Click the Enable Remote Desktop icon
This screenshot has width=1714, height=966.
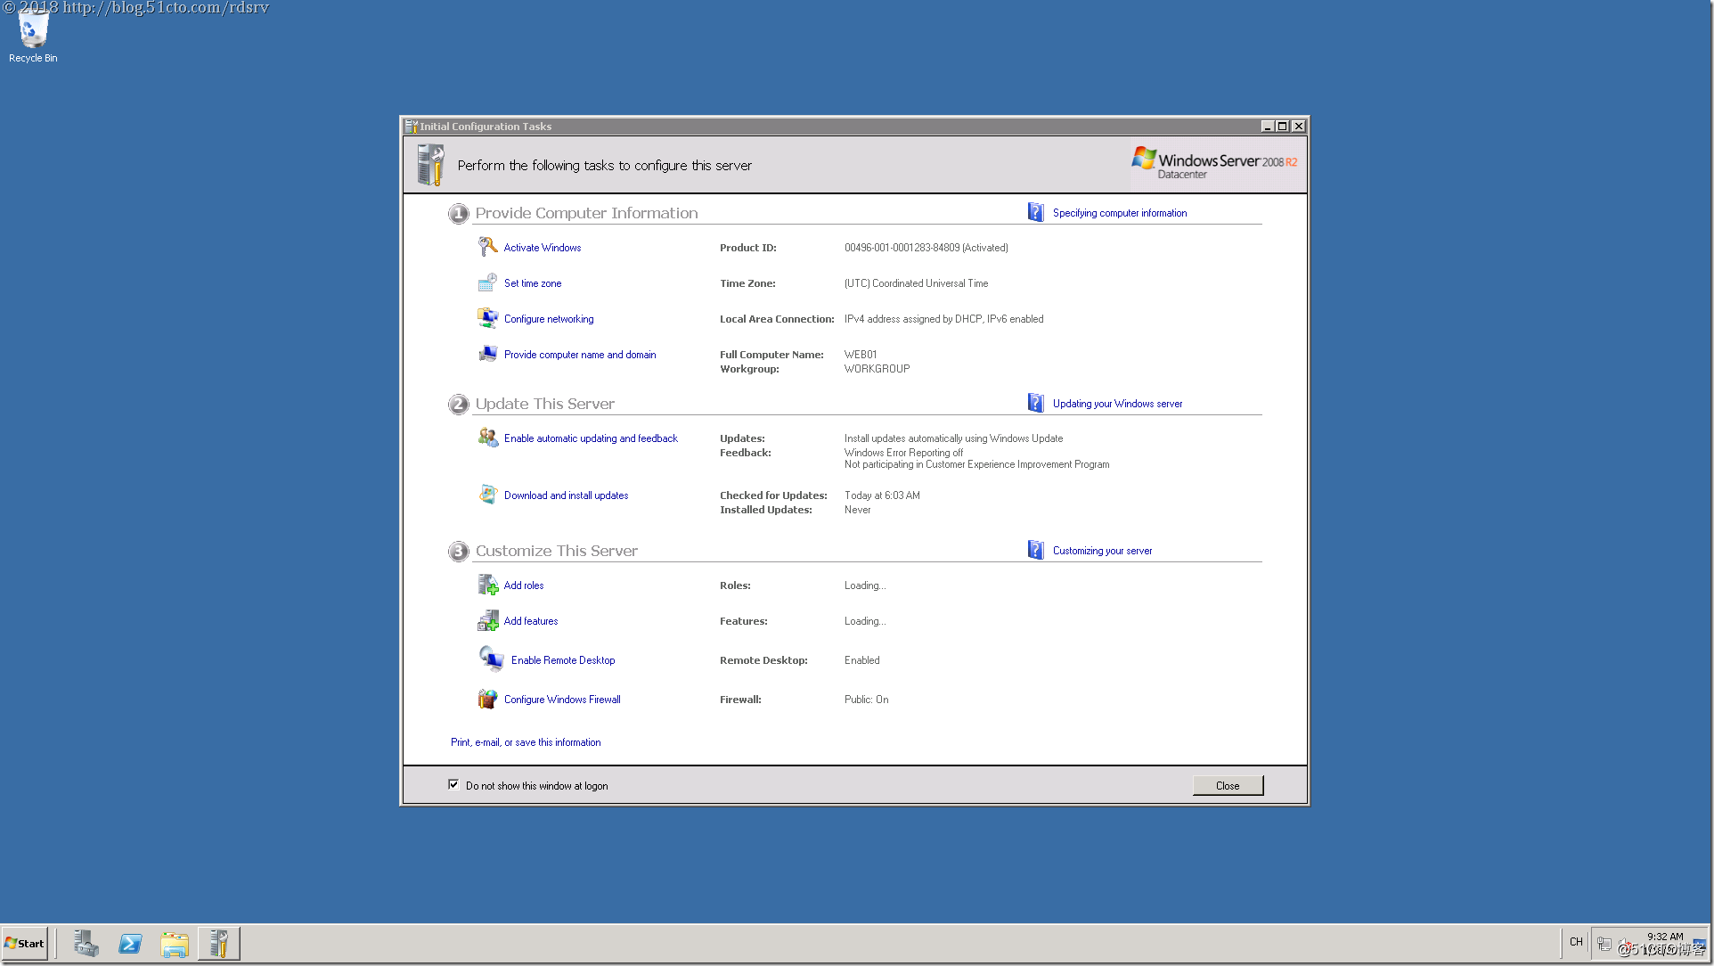(491, 659)
